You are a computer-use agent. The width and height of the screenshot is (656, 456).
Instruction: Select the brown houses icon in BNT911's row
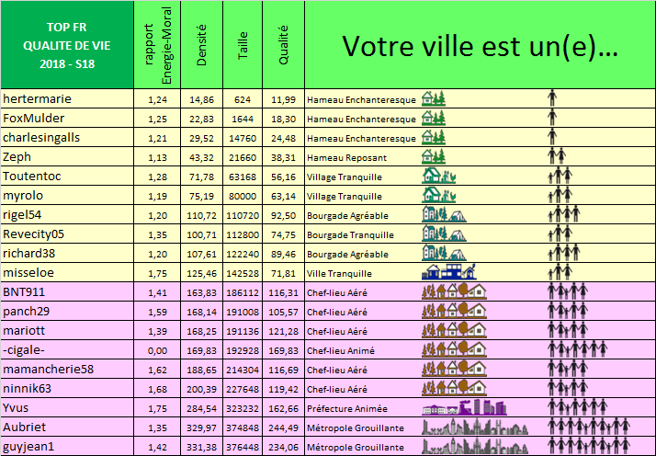[452, 291]
